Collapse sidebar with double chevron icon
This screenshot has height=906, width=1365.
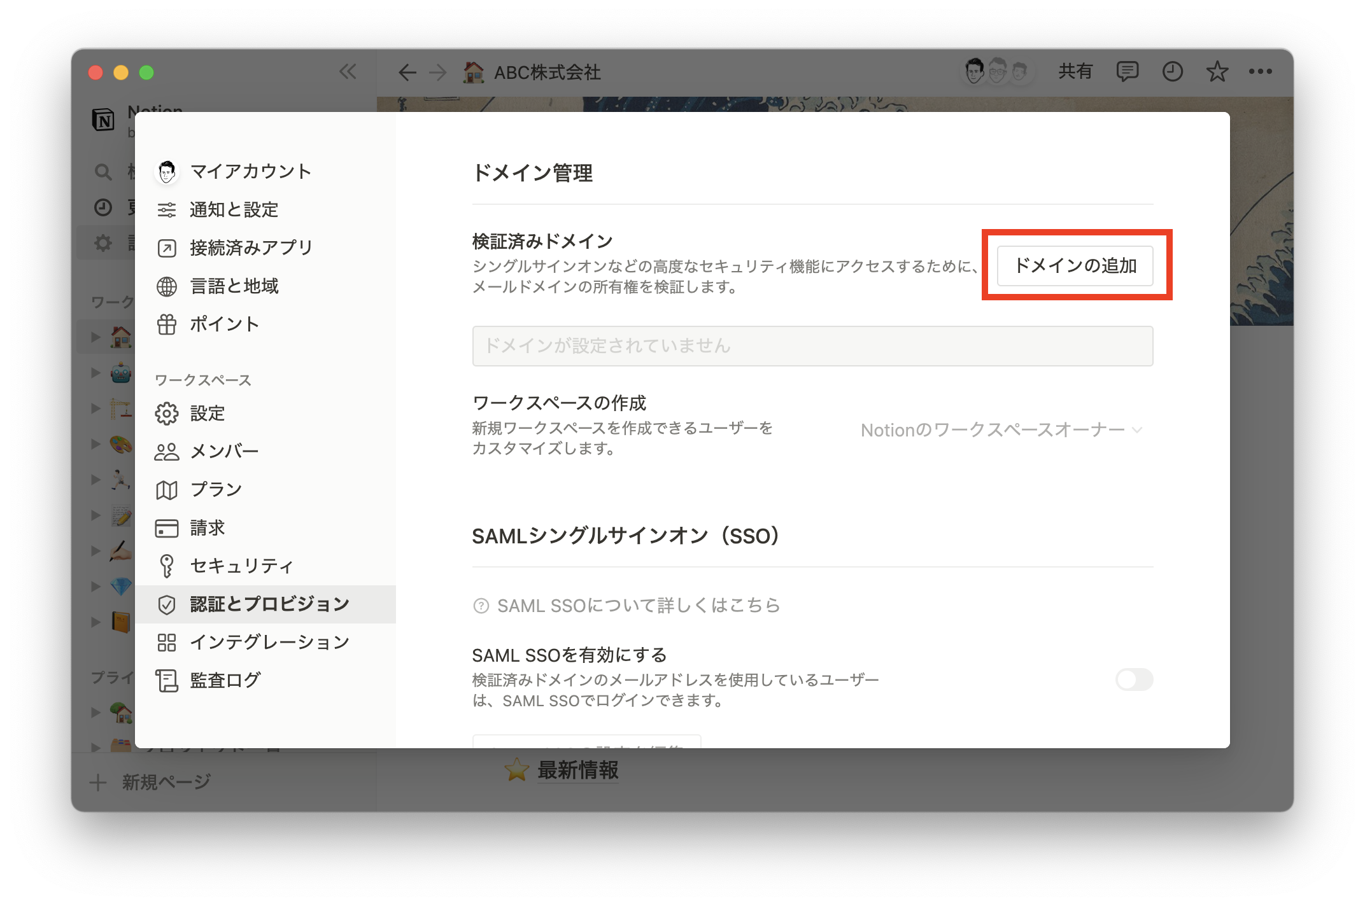(x=348, y=71)
